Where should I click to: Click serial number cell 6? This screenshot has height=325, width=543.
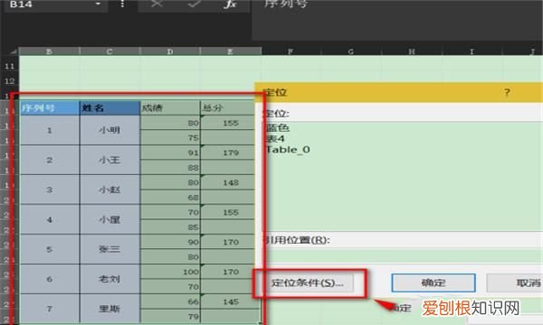[x=50, y=279]
